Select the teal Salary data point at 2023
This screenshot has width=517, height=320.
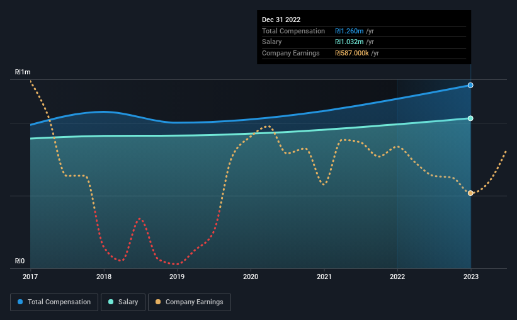470,118
